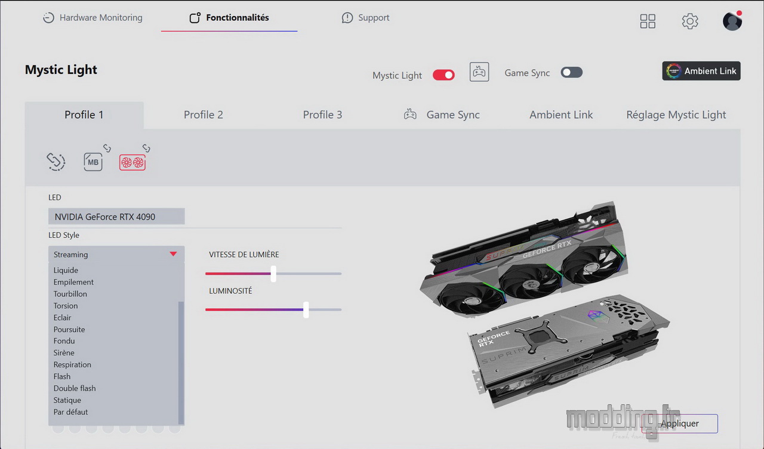This screenshot has width=764, height=449.
Task: Choose Eclair LED style
Action: pyautogui.click(x=62, y=318)
